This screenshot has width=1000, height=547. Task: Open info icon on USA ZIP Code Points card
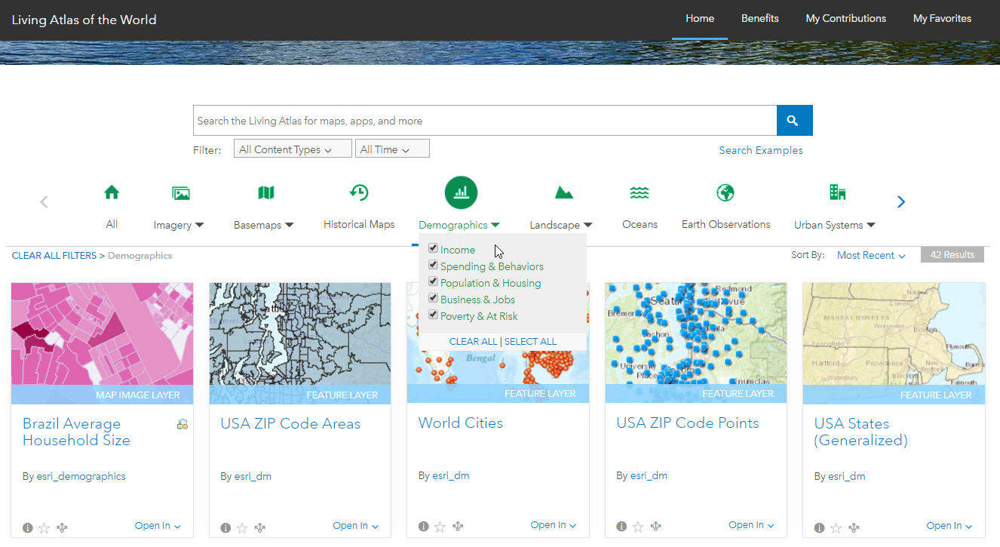click(621, 527)
